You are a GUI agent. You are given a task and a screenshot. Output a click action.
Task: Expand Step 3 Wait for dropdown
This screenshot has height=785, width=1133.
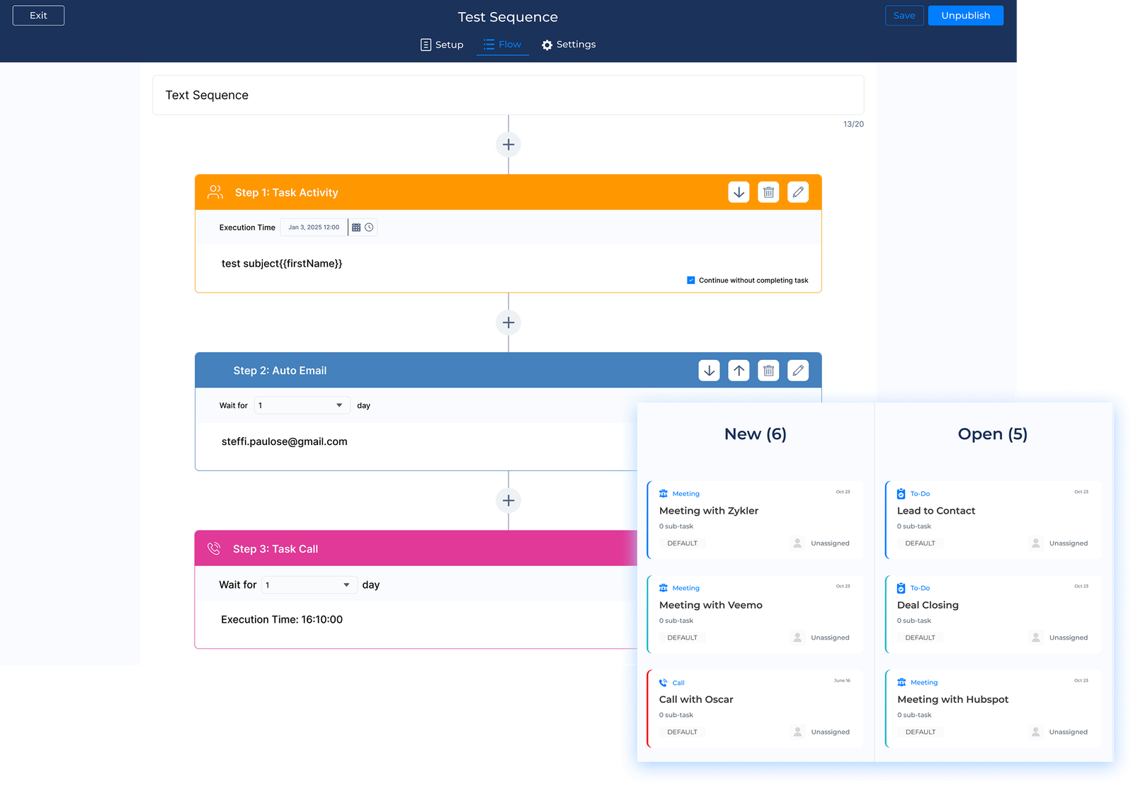(x=309, y=585)
